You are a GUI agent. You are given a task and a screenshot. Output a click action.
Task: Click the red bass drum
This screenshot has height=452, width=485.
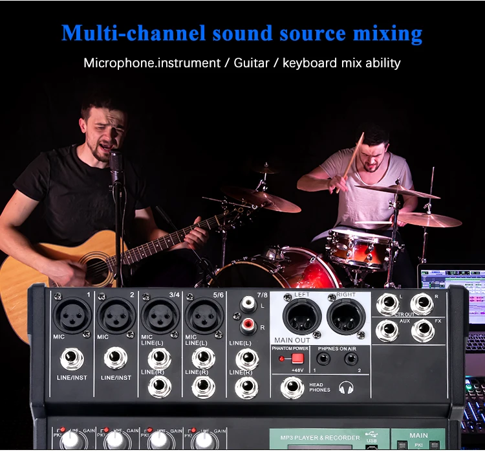pos(275,268)
